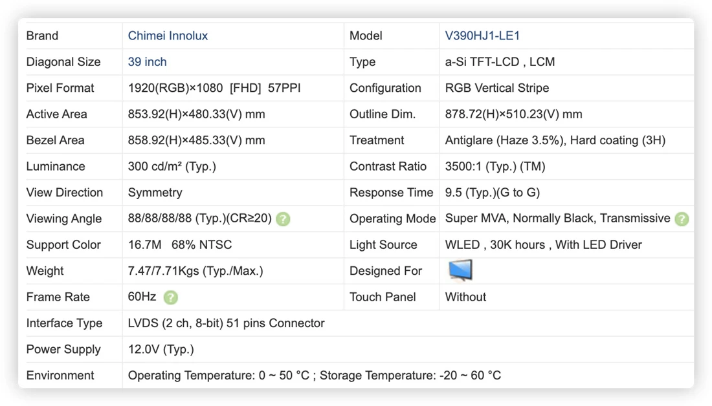Click the Touch Panel 'Without' value

465,297
